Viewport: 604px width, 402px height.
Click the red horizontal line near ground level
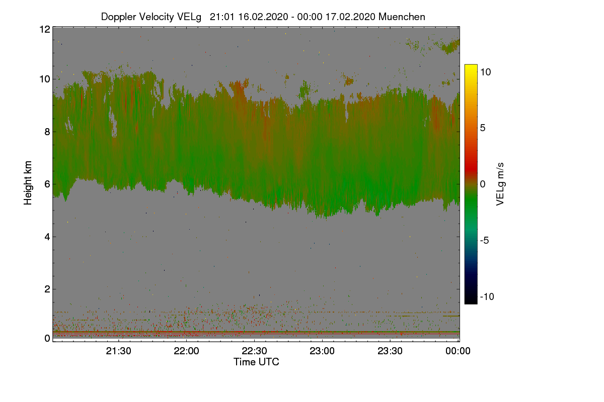[x=256, y=333]
